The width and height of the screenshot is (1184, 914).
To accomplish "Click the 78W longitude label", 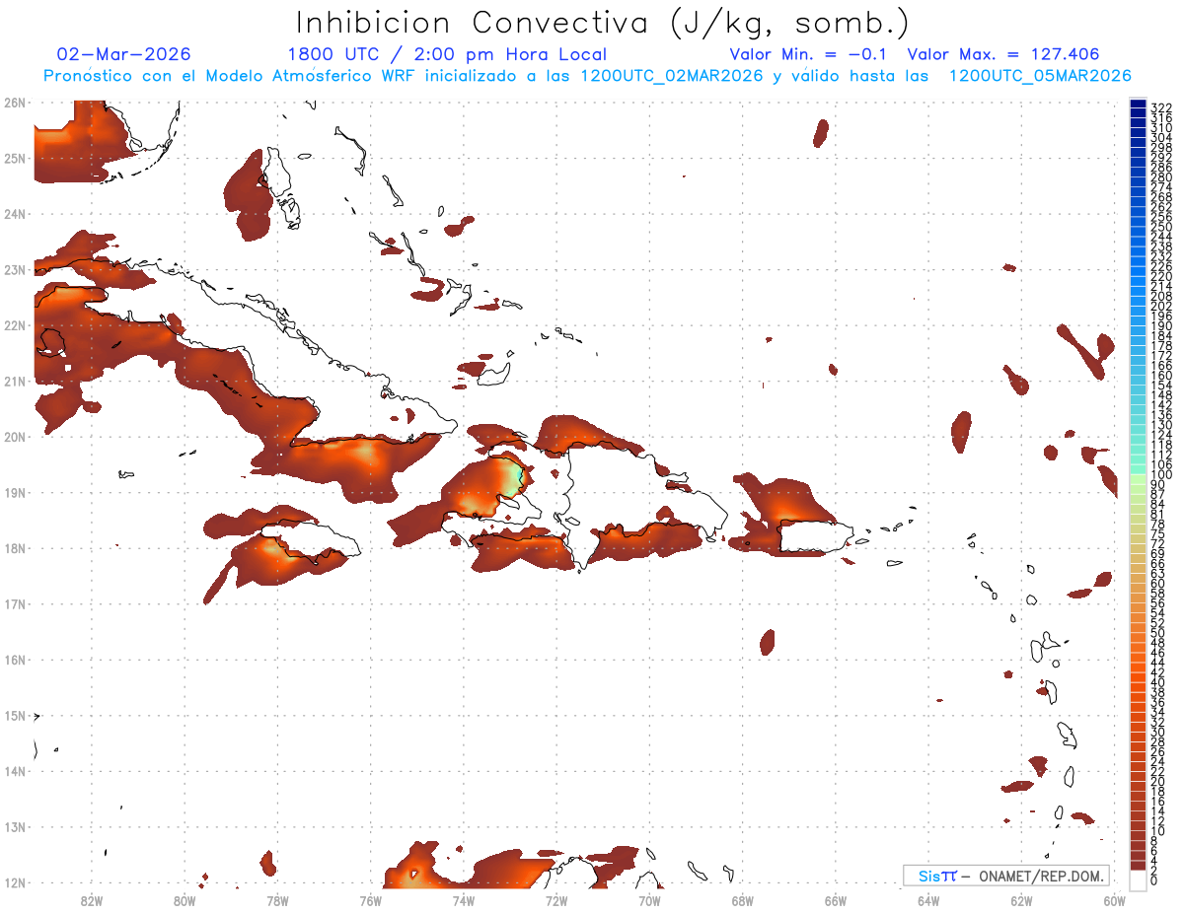I will pos(277,900).
